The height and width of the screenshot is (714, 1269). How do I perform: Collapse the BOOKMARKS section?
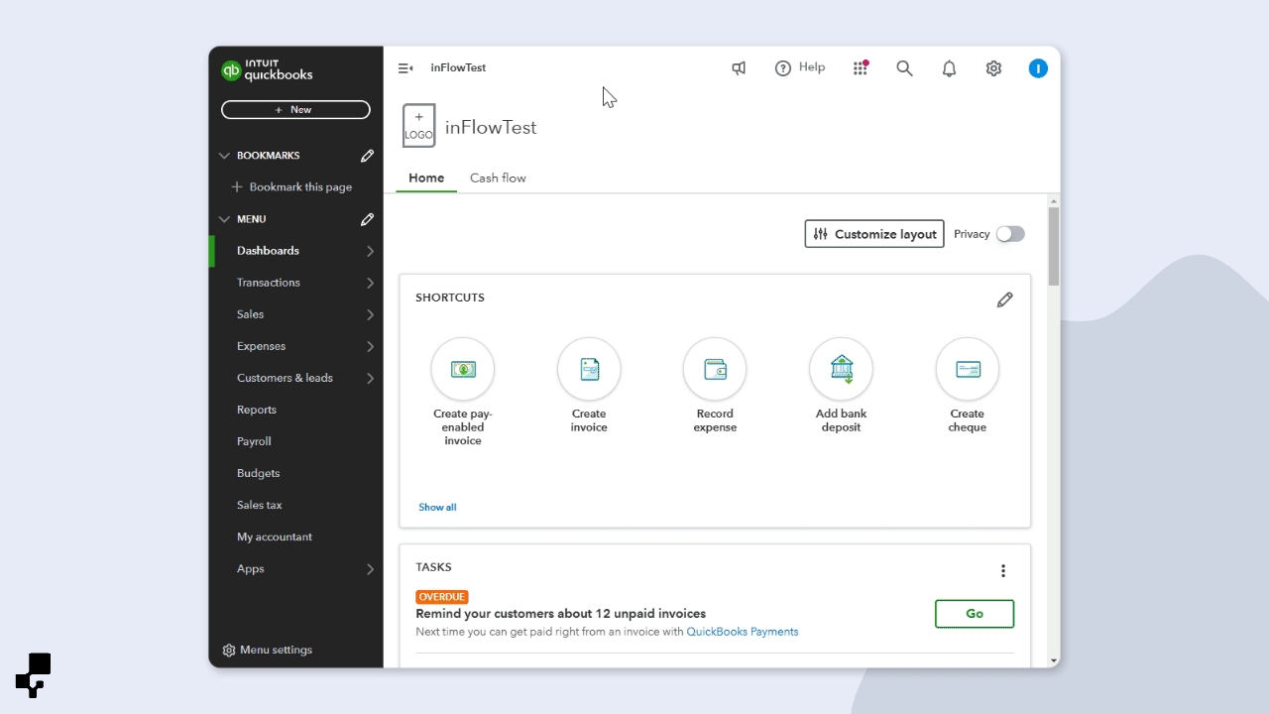coord(224,156)
